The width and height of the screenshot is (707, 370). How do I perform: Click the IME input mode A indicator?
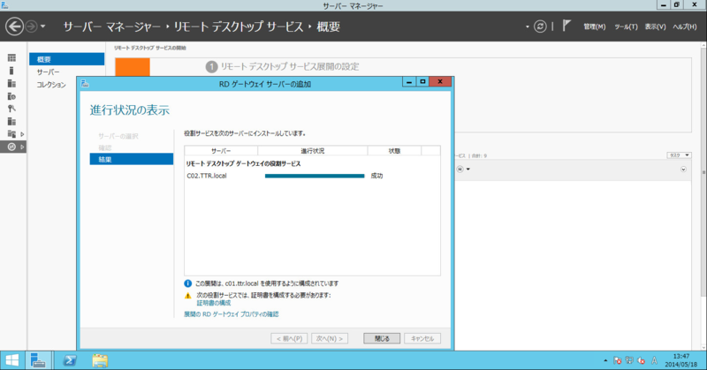pos(654,360)
